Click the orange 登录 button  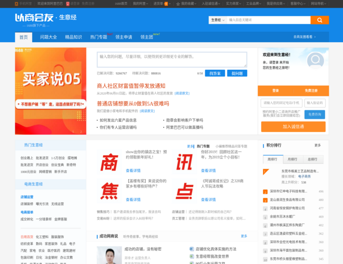tap(275, 91)
